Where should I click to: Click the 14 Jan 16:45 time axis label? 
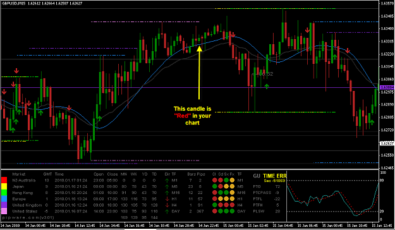tap(135, 226)
